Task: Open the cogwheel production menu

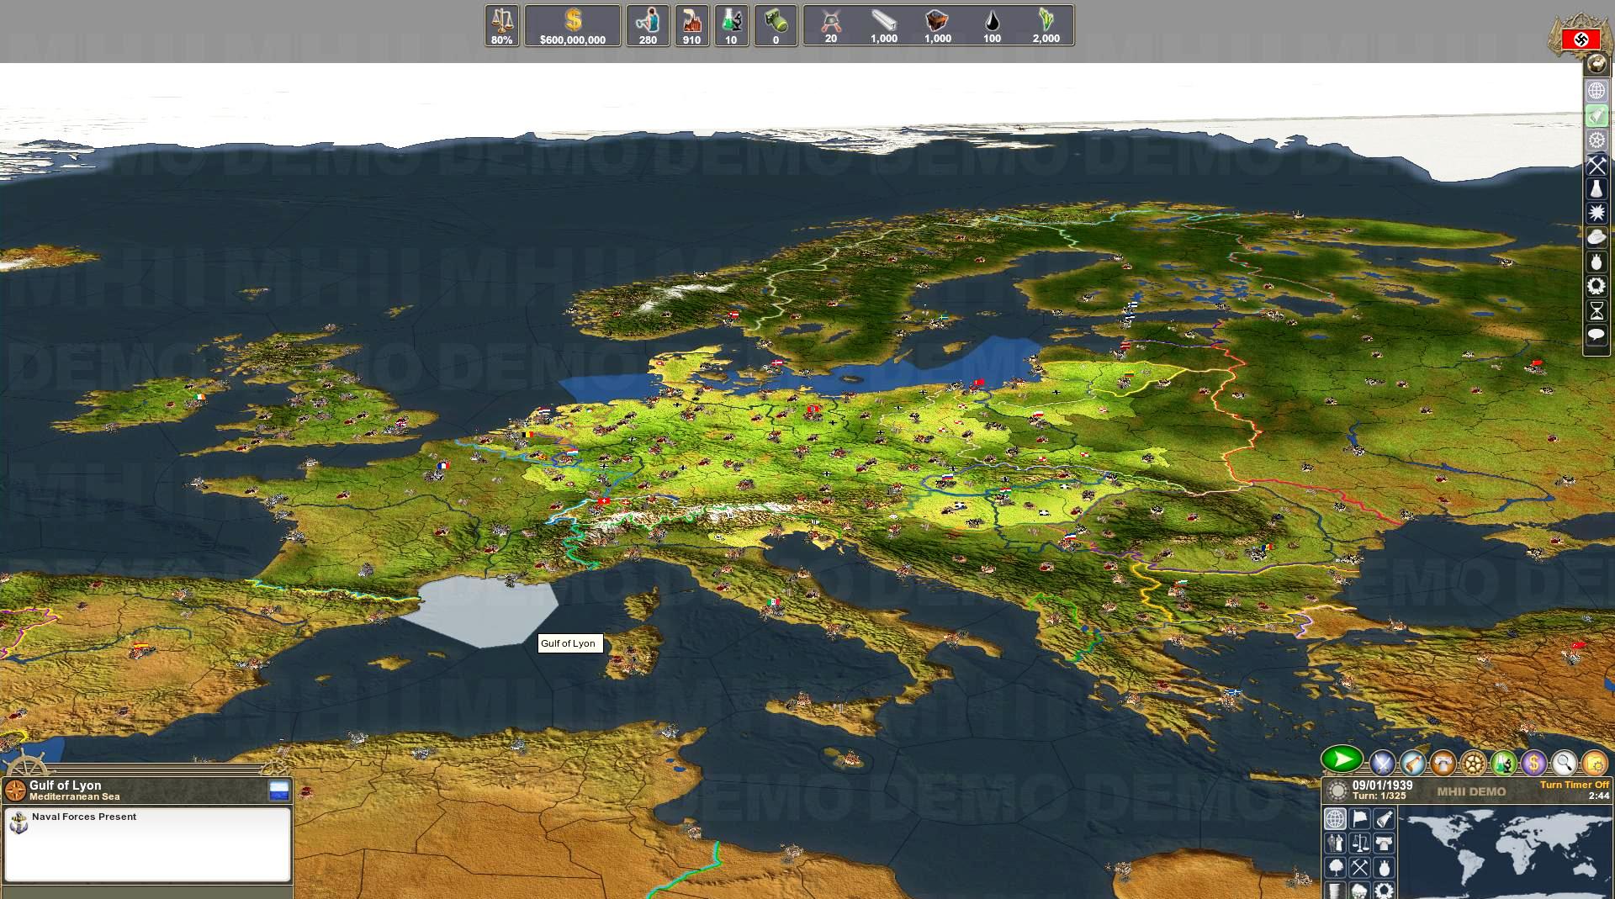Action: (1474, 763)
